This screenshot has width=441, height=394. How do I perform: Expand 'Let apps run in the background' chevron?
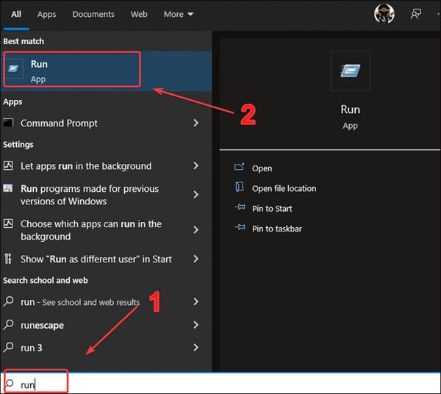(x=196, y=166)
